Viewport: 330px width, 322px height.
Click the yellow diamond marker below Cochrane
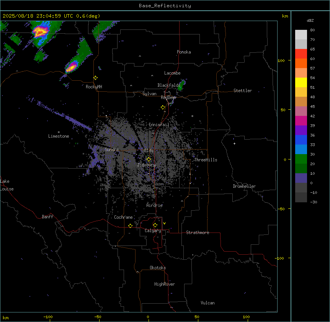click(x=130, y=226)
